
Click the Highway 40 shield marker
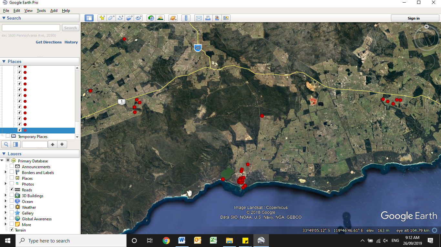click(x=198, y=48)
